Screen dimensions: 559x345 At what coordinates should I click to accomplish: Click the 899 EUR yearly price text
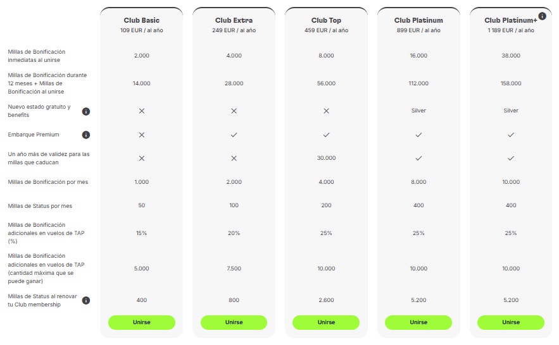point(418,30)
